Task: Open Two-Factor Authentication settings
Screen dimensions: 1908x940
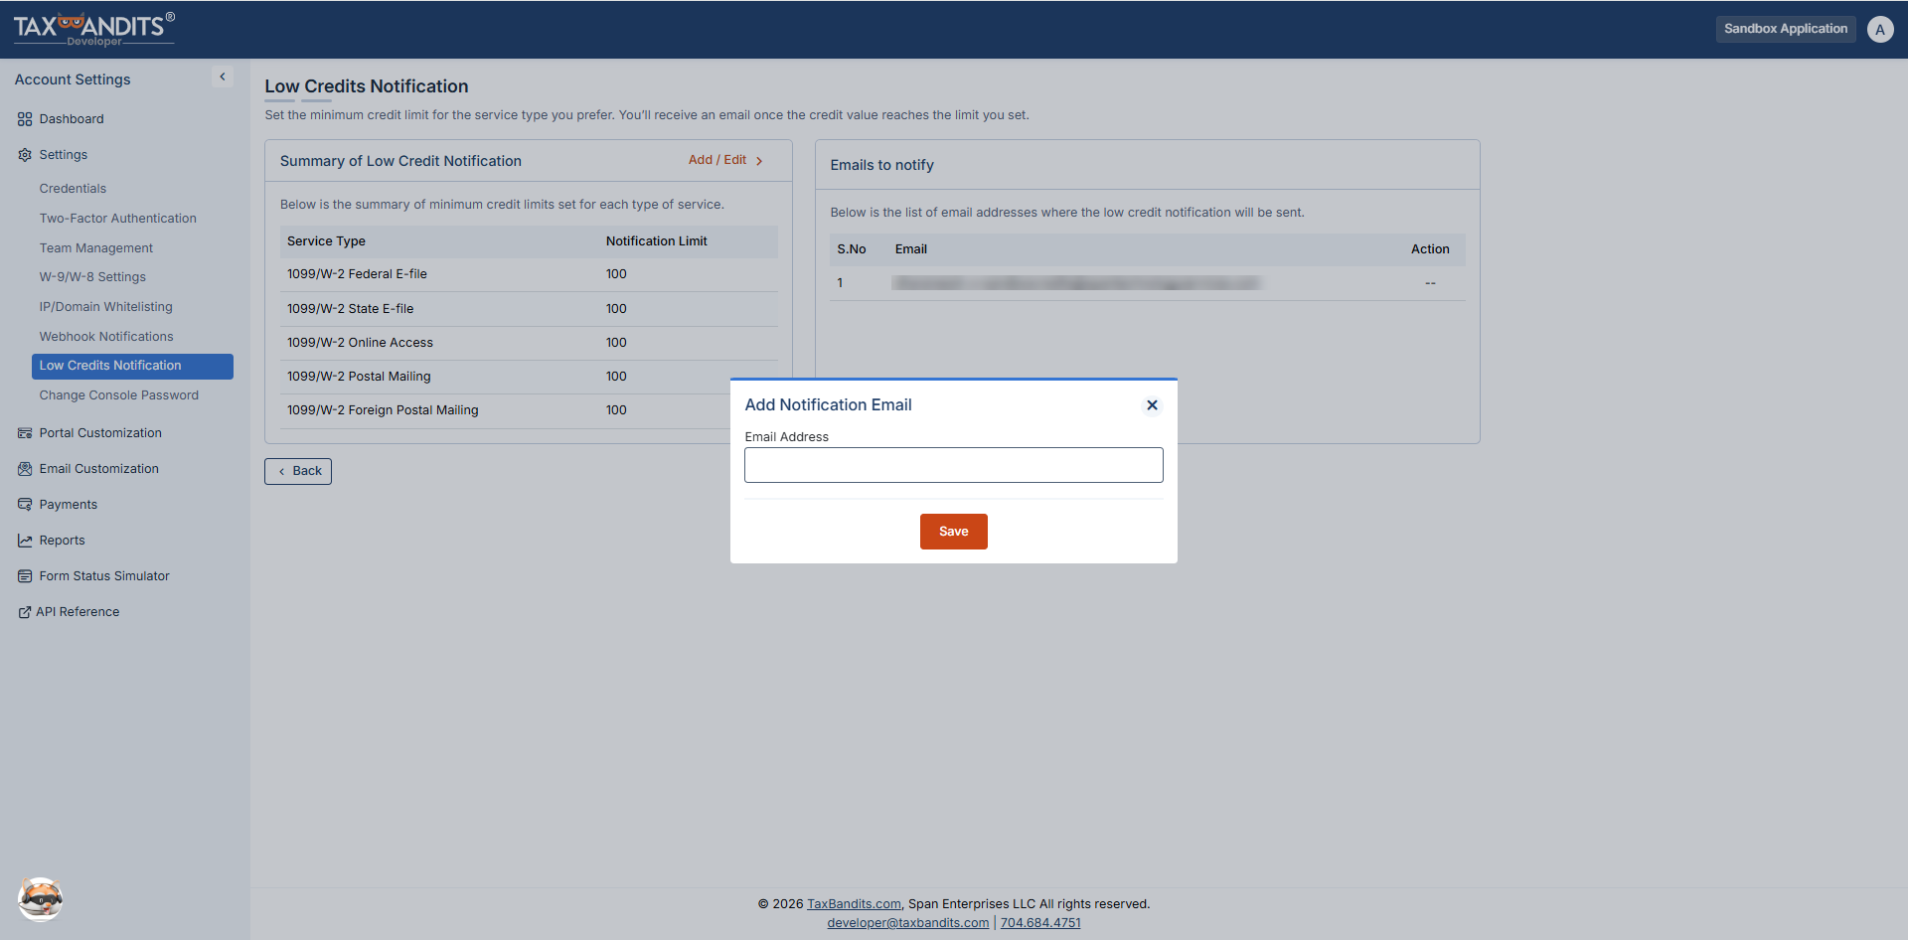Action: pyautogui.click(x=117, y=219)
